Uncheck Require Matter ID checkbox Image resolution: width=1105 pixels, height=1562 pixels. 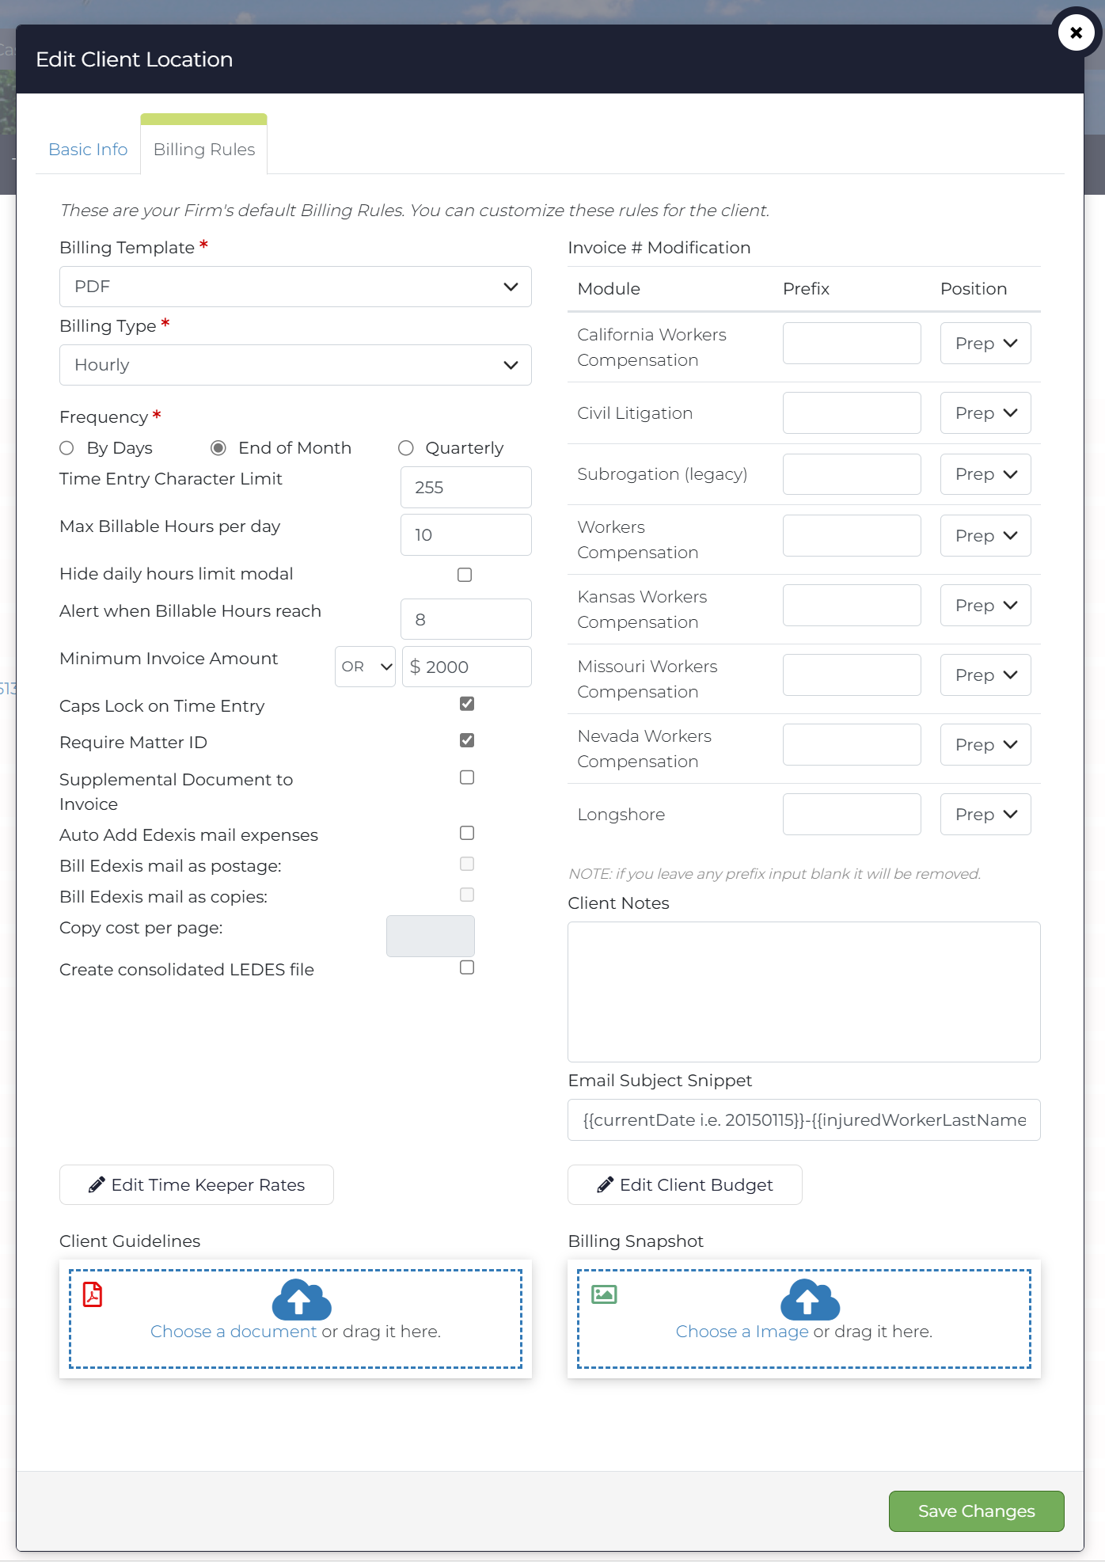467,740
